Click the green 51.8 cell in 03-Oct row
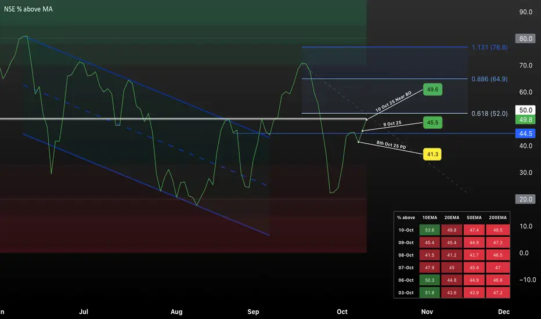 pyautogui.click(x=430, y=293)
